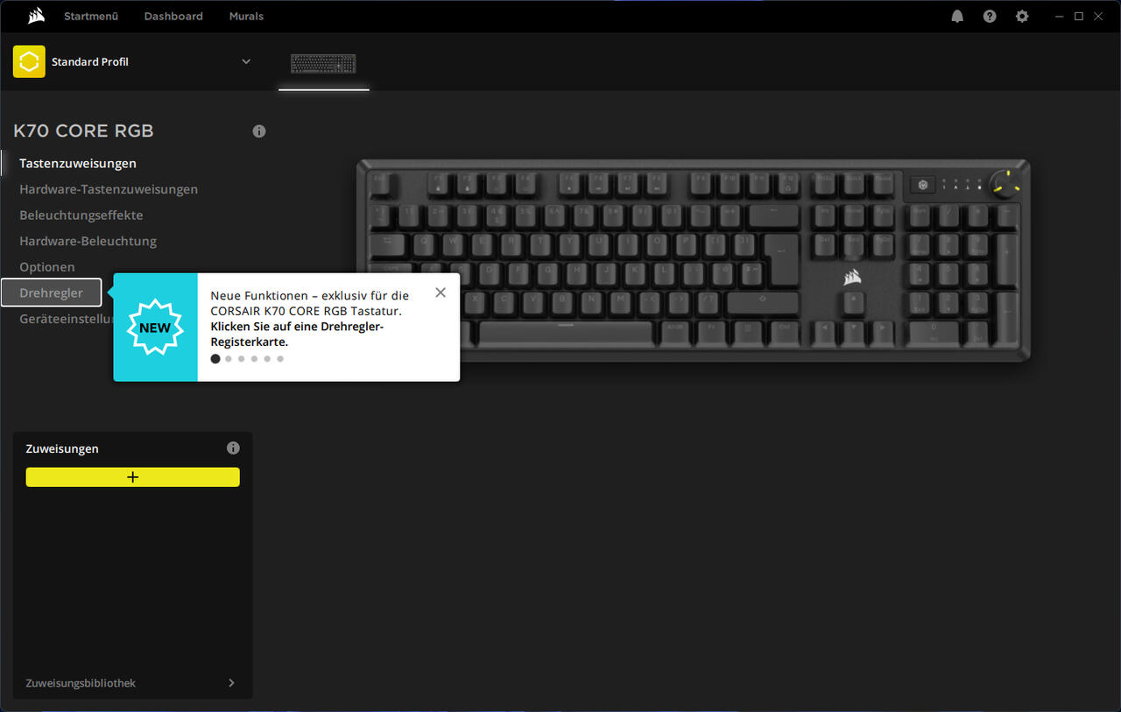The image size is (1121, 712).
Task: Select the profile switch key beside indicator LEDs
Action: point(923,185)
